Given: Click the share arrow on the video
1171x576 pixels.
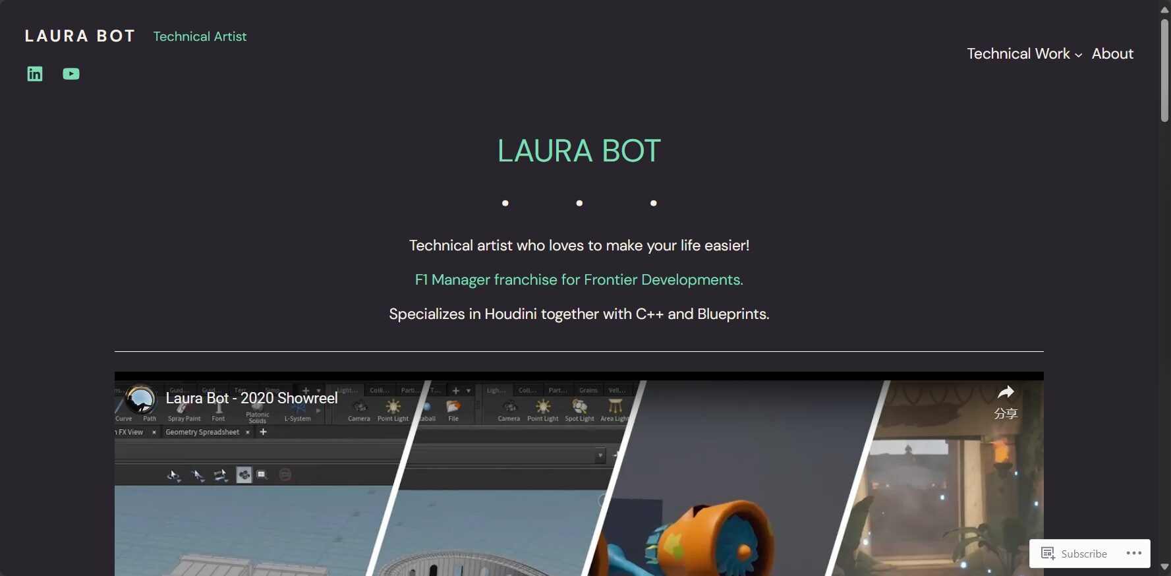Looking at the screenshot, I should click(x=1006, y=393).
